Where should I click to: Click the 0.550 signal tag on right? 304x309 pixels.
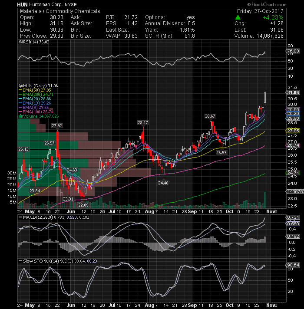click(293, 224)
